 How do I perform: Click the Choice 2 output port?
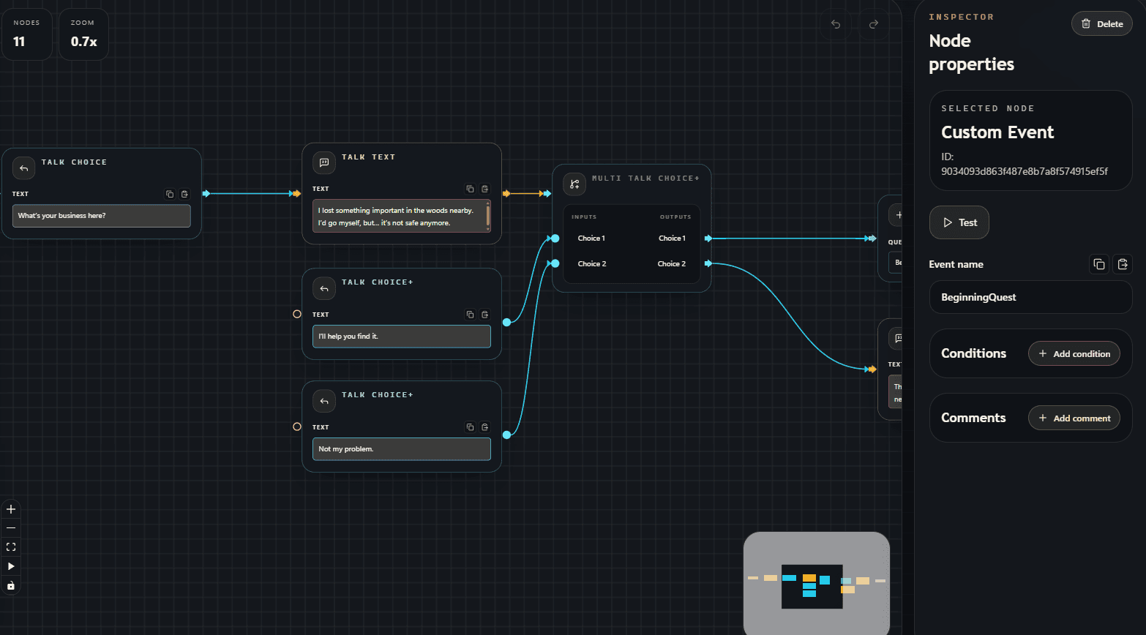(708, 263)
